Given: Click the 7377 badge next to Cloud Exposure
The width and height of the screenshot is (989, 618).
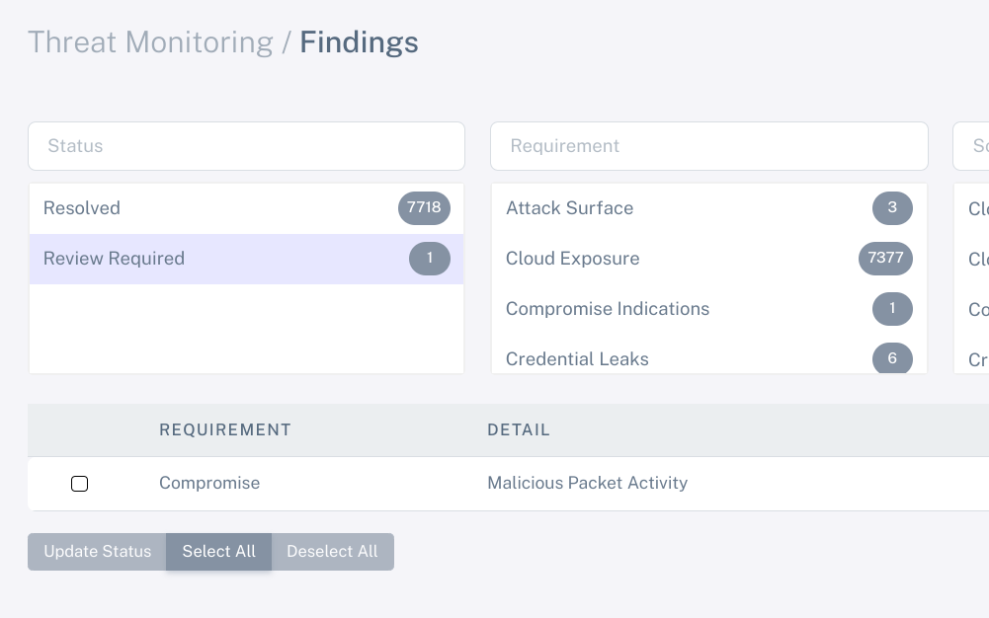Looking at the screenshot, I should (x=885, y=259).
